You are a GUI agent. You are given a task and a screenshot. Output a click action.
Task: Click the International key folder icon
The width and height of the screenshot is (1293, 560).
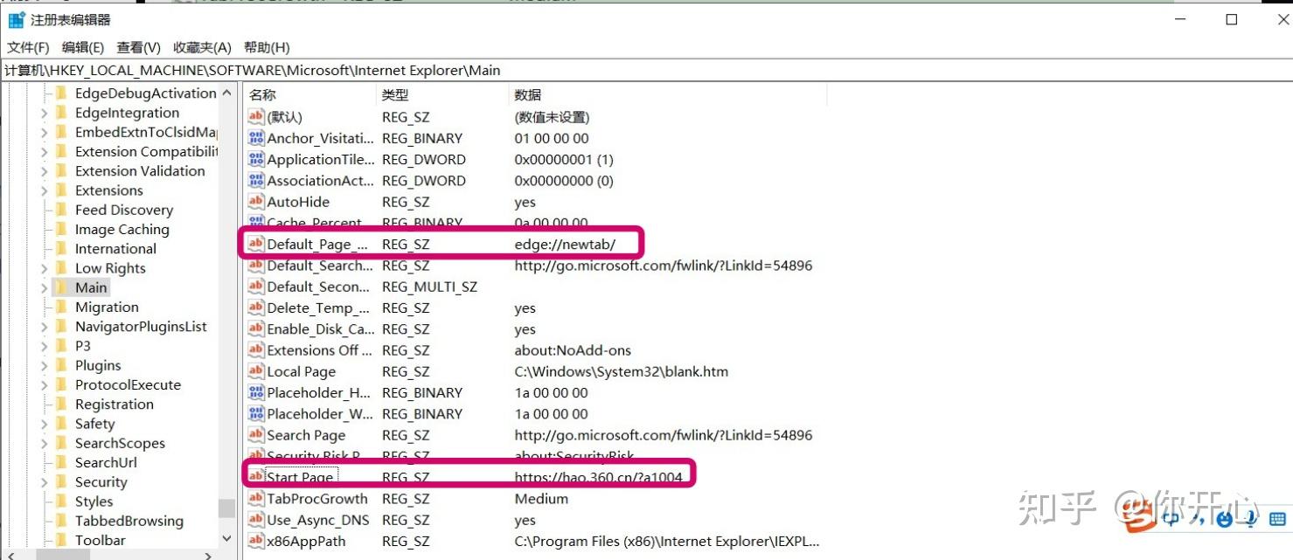point(61,249)
